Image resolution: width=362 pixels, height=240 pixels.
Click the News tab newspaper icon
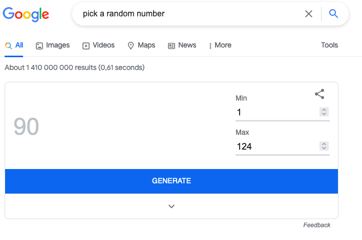point(172,46)
